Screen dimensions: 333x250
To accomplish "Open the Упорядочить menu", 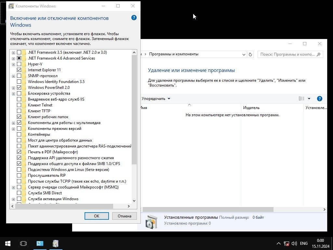I will (x=156, y=99).
